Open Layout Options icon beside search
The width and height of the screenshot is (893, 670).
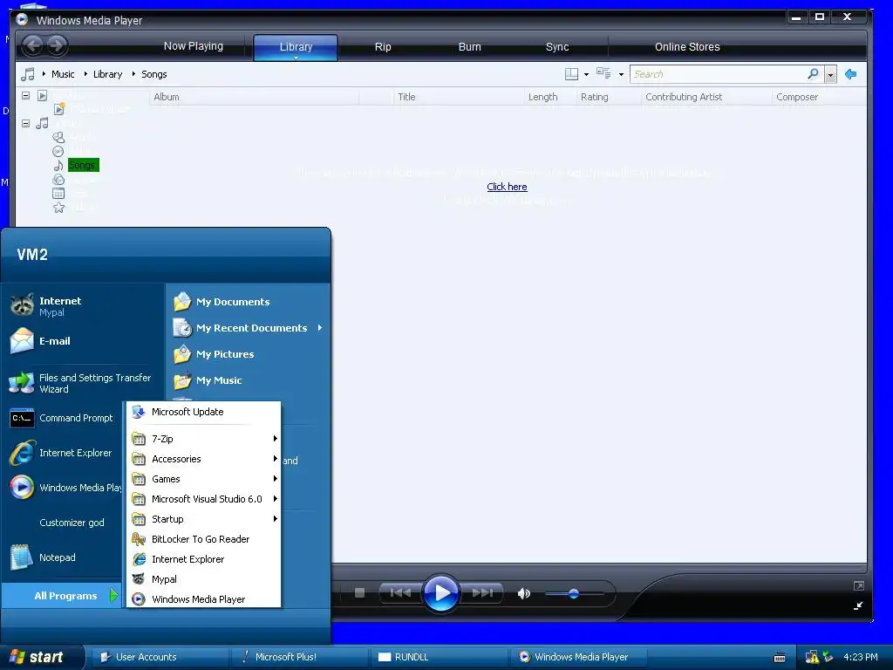pyautogui.click(x=571, y=74)
